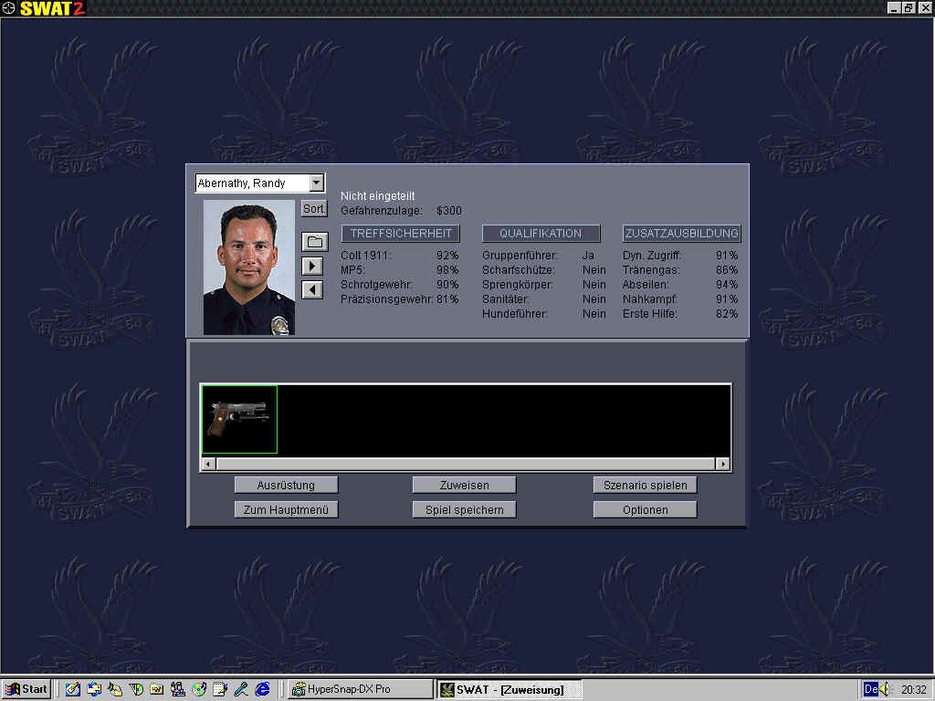Return via Zum Hauptmenü

286,509
